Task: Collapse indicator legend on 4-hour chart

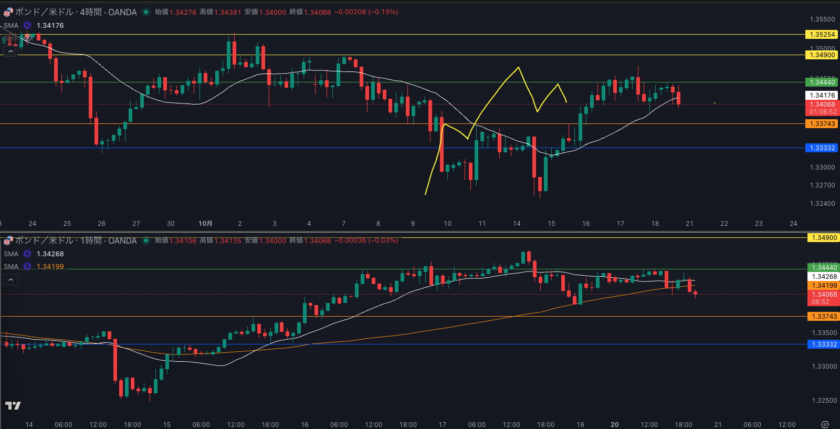Action: tap(10, 51)
